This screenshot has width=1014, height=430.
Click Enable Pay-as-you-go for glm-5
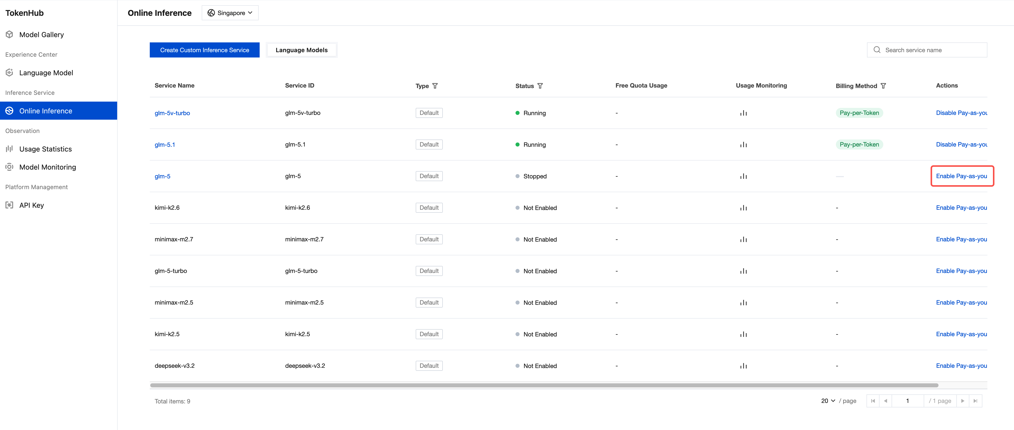(x=961, y=176)
